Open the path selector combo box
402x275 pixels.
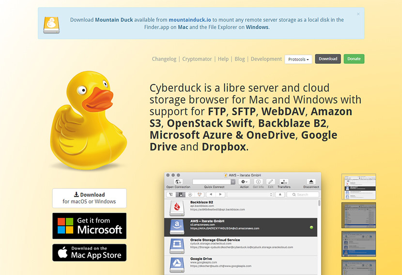click(250, 195)
